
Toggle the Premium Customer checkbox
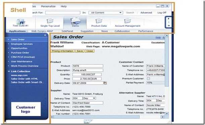(x=148, y=79)
